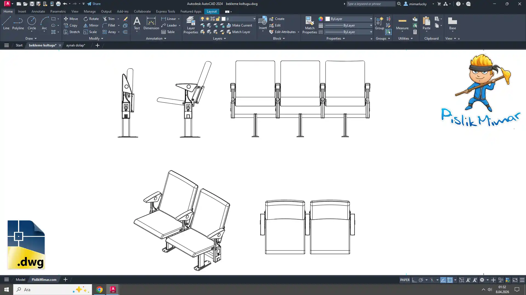Click the keyword search input field
The image size is (526, 295).
coord(370,4)
